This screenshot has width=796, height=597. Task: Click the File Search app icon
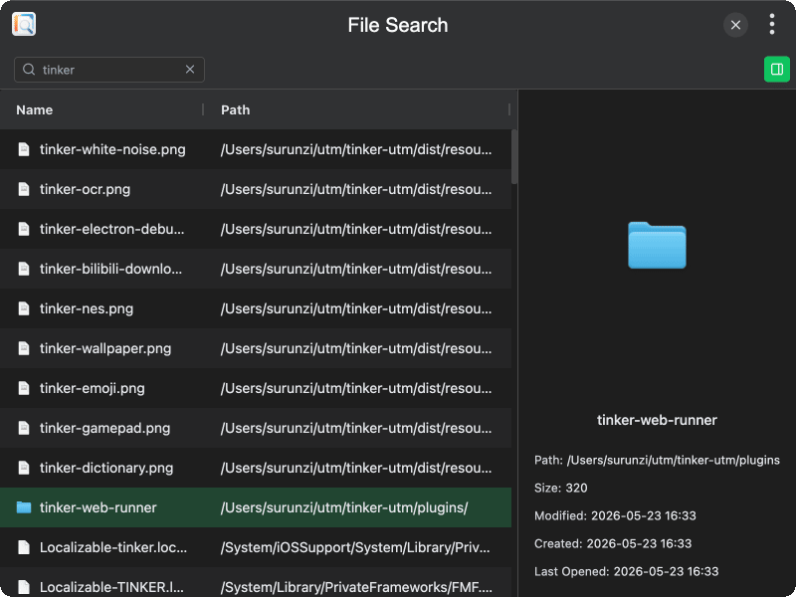[x=24, y=24]
